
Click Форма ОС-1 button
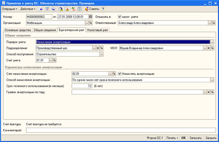pos(155,138)
